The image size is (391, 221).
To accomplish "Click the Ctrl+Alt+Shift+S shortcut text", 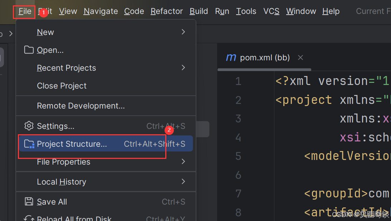I will pos(155,144).
